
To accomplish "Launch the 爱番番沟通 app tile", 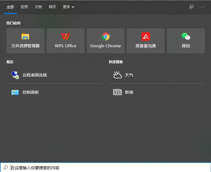I will (146, 41).
